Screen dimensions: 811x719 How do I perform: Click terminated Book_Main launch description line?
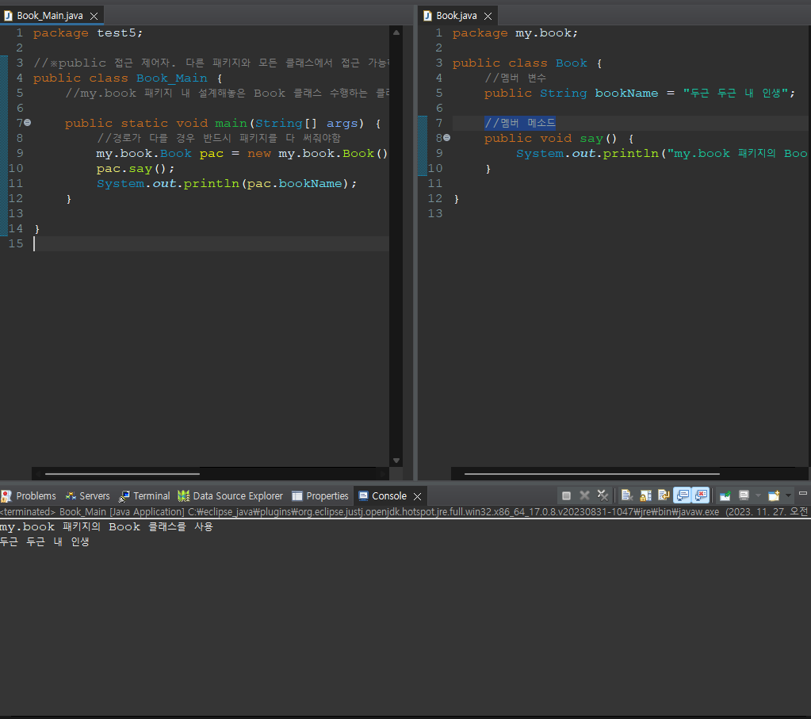point(404,511)
